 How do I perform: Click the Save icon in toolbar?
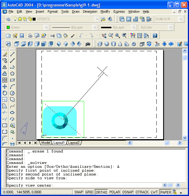(x=22, y=36)
